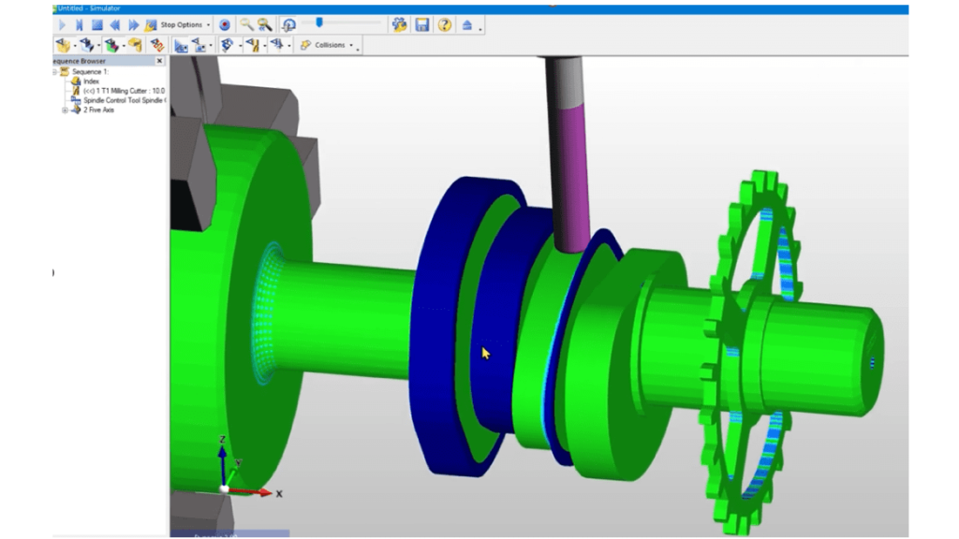Open the Collisions dropdown menu
Image resolution: width=959 pixels, height=539 pixels.
[x=349, y=44]
